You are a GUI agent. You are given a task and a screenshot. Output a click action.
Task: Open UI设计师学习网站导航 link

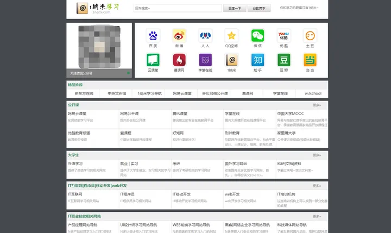138,225
